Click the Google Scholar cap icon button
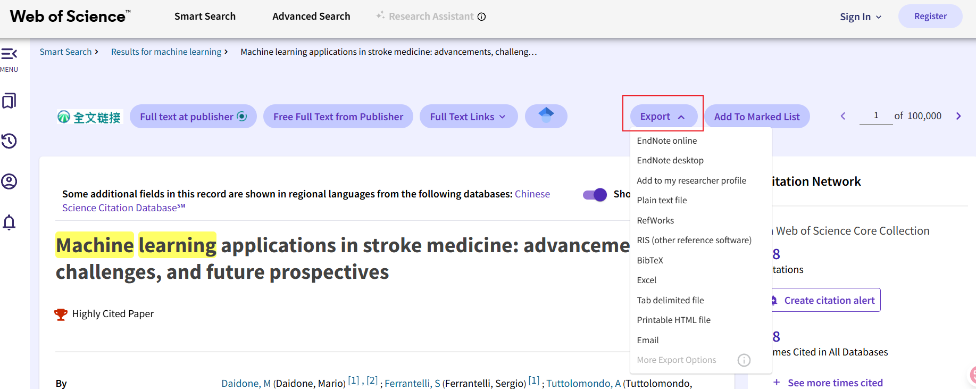The width and height of the screenshot is (976, 389). (546, 116)
